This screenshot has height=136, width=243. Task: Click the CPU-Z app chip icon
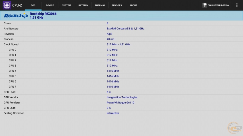click(7, 5)
